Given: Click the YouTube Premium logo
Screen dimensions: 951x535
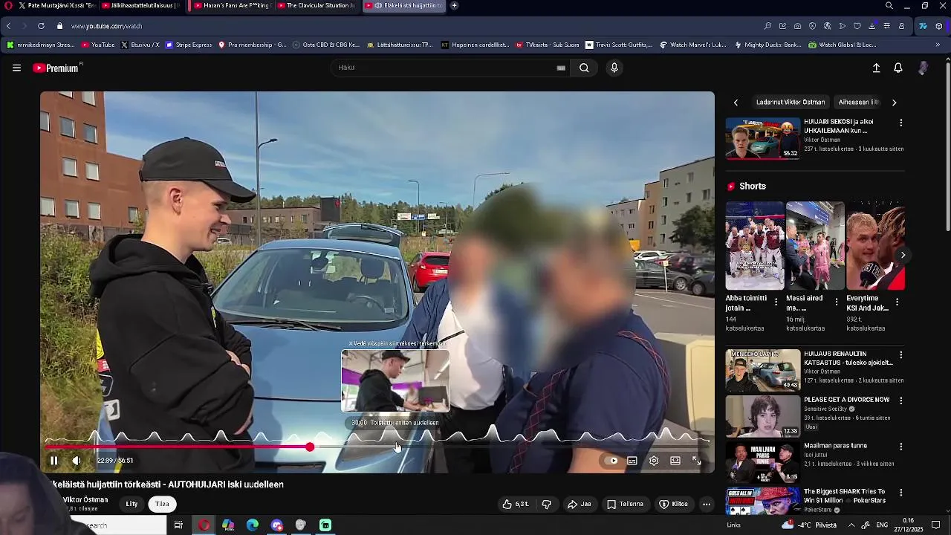Looking at the screenshot, I should 56,68.
